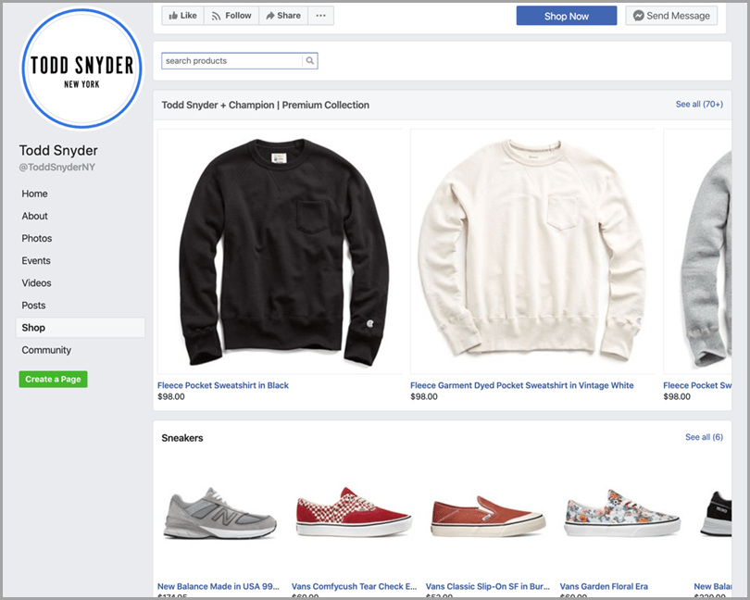The width and height of the screenshot is (750, 600).
Task: Open the vintage white sweatshirt image
Action: [532, 252]
